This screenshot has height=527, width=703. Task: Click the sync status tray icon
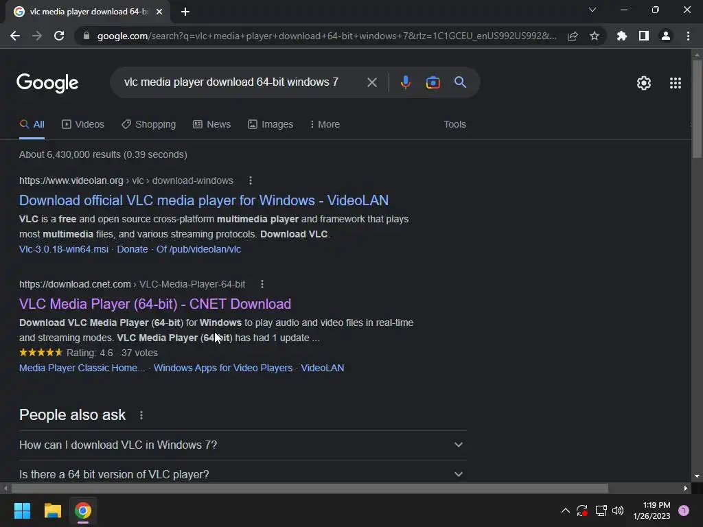(x=582, y=511)
